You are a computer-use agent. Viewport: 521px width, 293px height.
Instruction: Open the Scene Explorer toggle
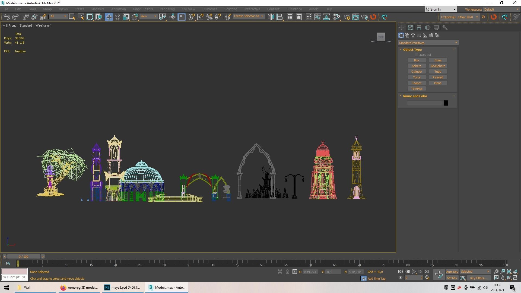[x=290, y=17]
